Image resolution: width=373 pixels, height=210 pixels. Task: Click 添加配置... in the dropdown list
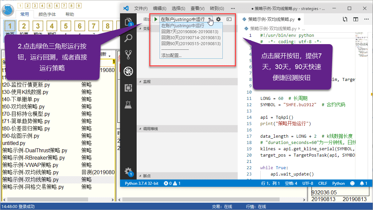(171, 55)
